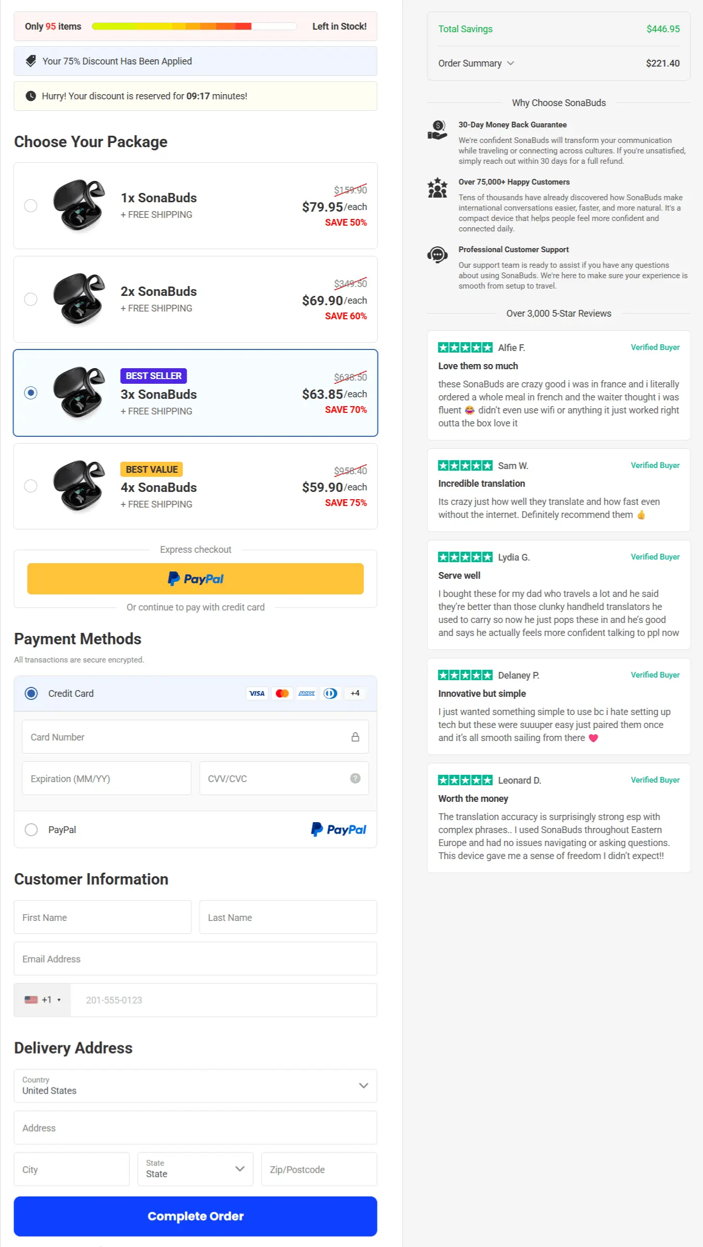Check out with the PayPal express button
This screenshot has width=703, height=1247.
(195, 578)
